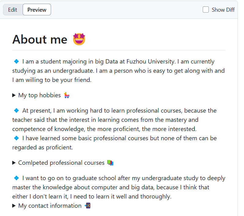Viewport: 244px width, 216px height.
Task: Switch to the Edit tab
Action: pos(13,10)
